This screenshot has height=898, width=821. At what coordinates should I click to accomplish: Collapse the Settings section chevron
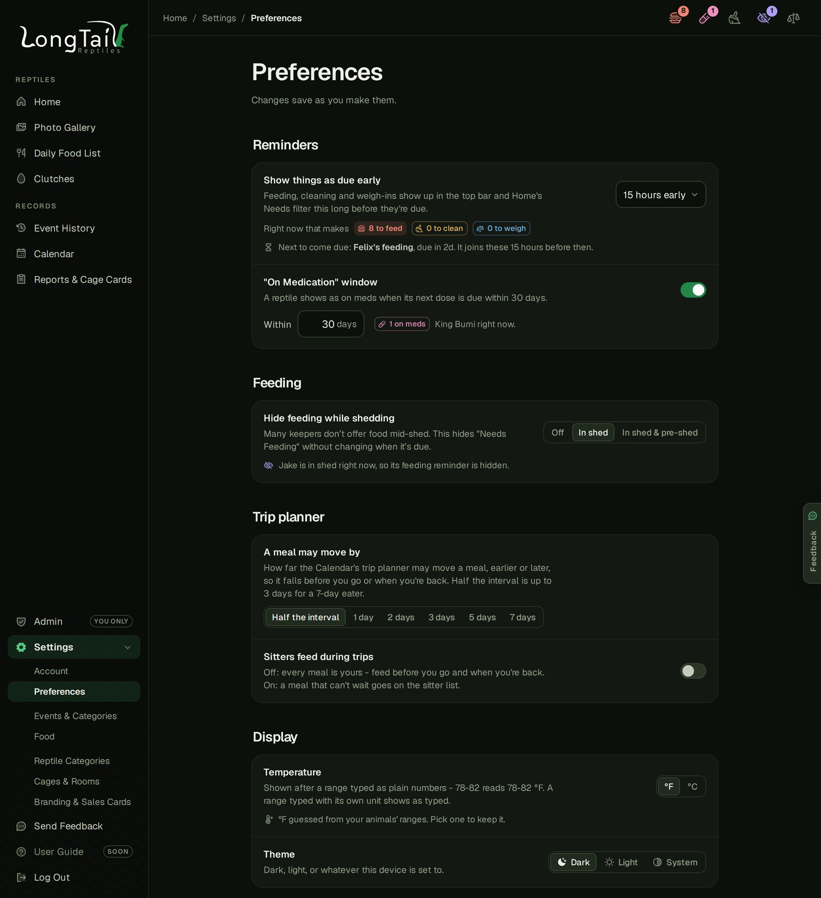pyautogui.click(x=128, y=647)
